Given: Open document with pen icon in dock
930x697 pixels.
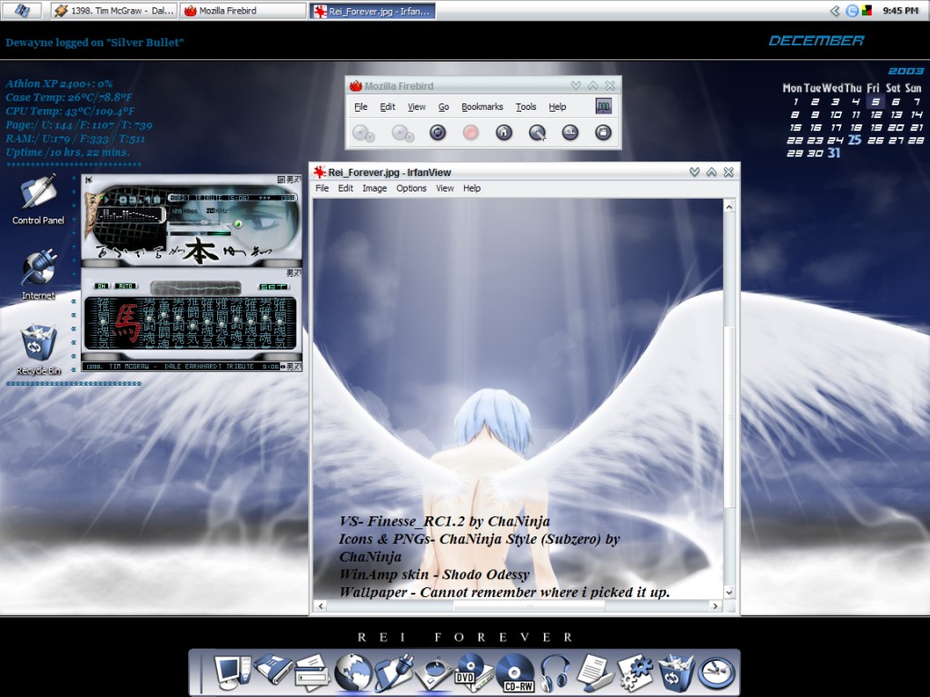Looking at the screenshot, I should tap(595, 672).
